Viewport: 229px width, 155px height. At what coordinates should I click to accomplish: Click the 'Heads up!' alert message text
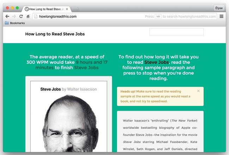(155, 96)
